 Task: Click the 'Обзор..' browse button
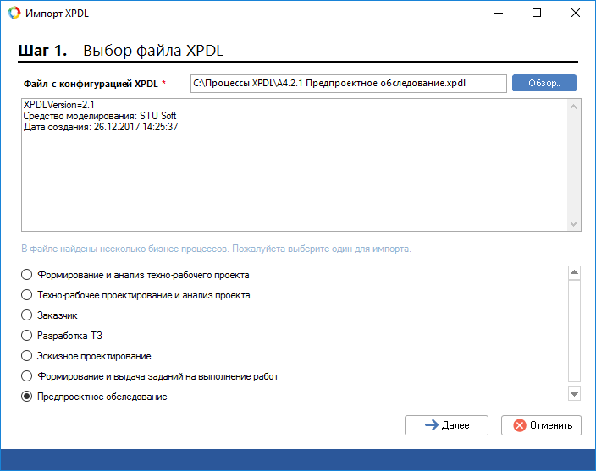click(544, 83)
